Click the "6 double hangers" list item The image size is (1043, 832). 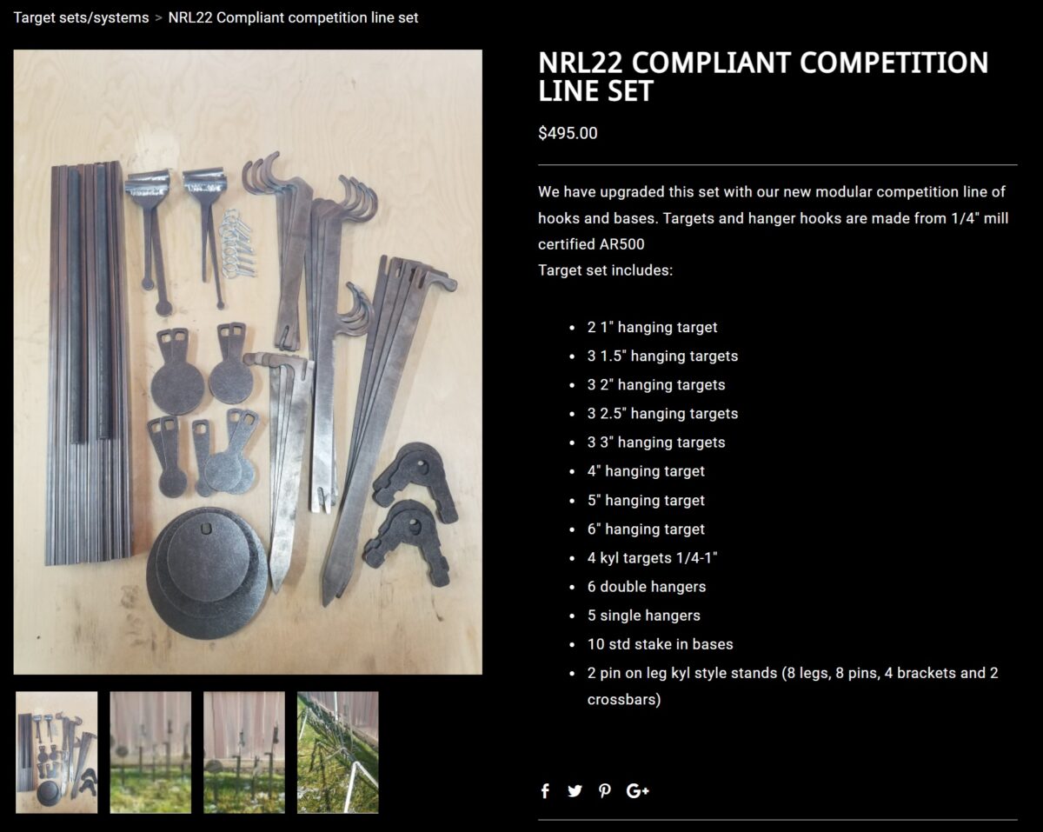647,587
